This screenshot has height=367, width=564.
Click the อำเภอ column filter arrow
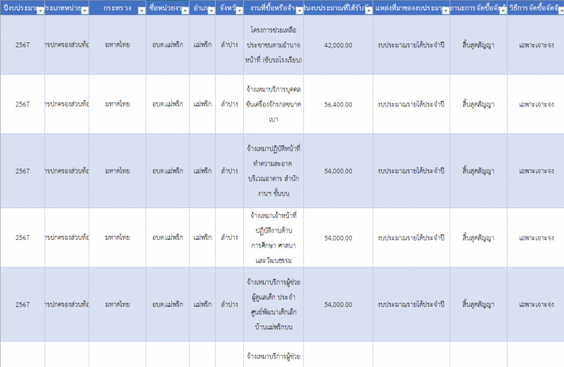click(210, 10)
